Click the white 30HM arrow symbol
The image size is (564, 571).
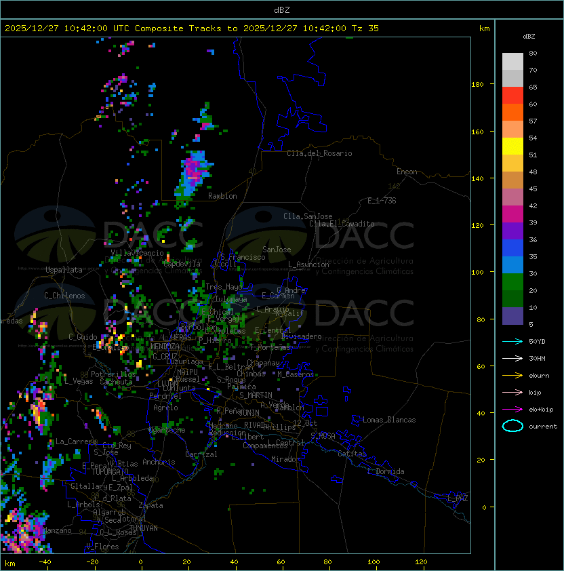pyautogui.click(x=512, y=359)
